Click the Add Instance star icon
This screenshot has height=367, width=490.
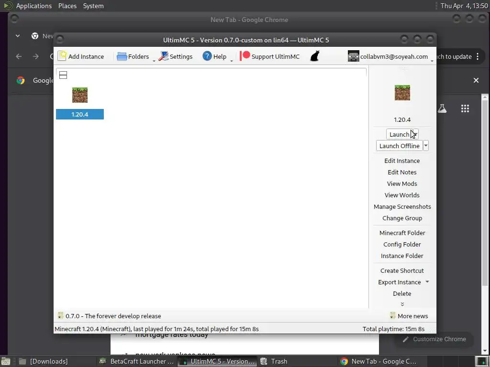[62, 56]
